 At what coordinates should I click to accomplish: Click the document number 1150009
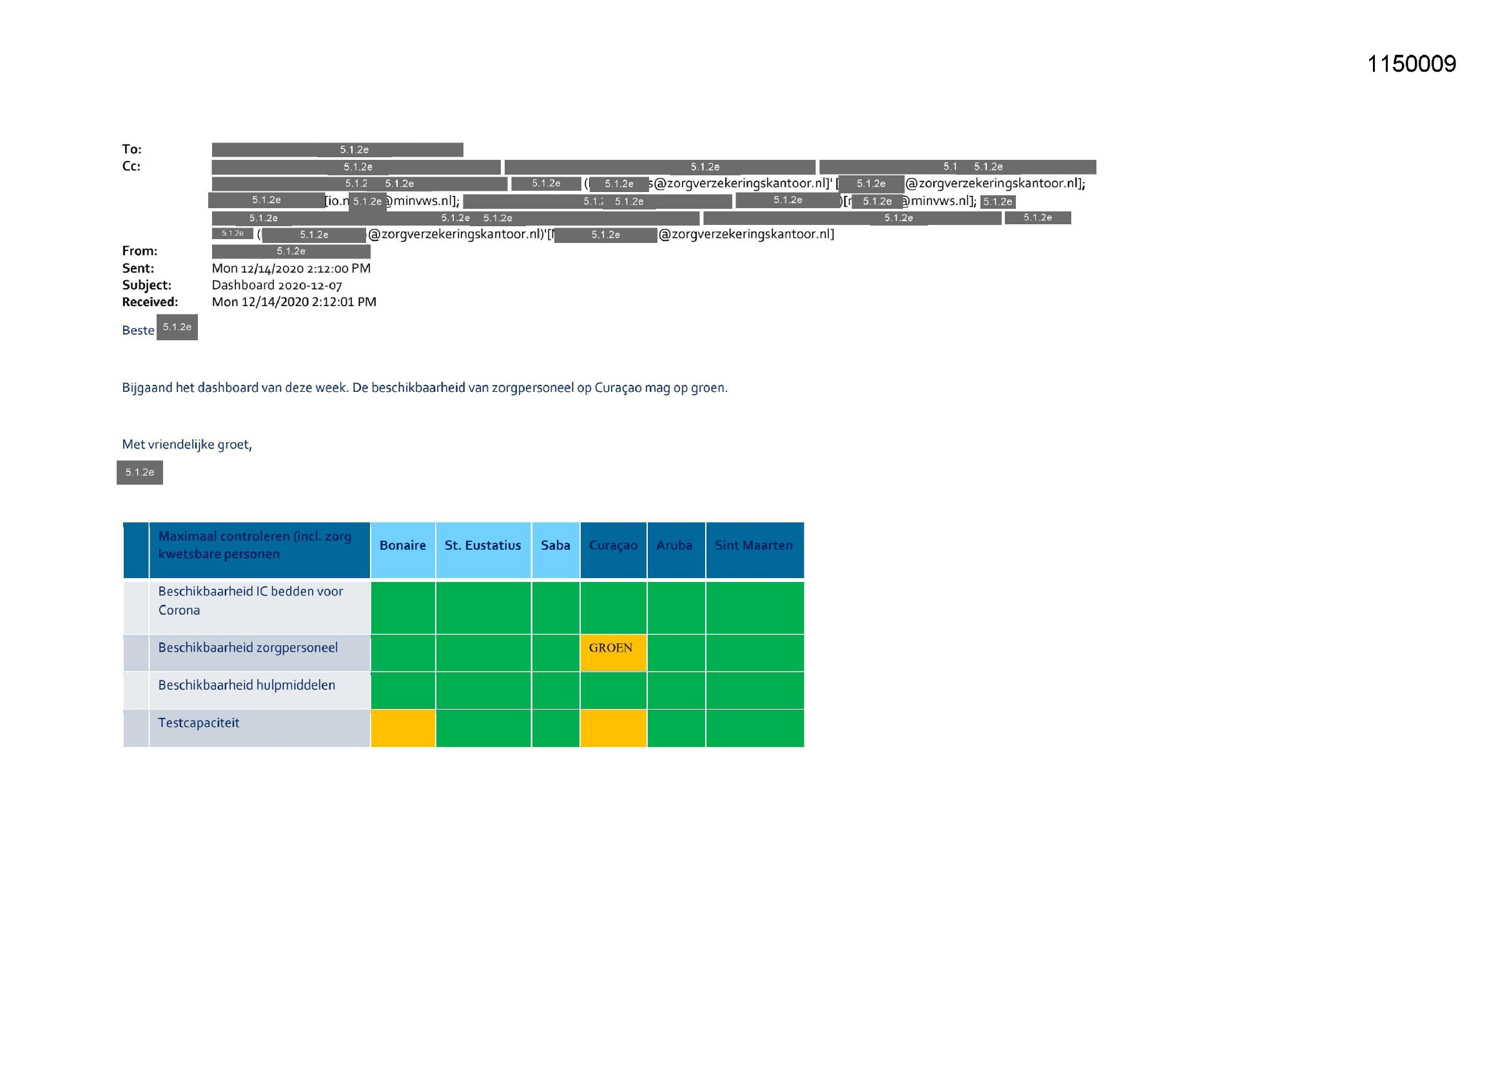point(1411,64)
